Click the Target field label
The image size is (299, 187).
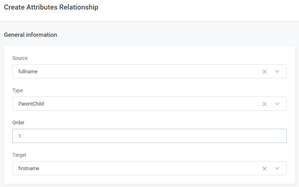click(19, 155)
